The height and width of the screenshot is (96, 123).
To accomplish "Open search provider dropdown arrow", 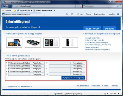I will click(121, 6).
